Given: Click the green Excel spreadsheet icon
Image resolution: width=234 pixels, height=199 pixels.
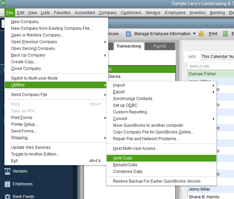Looking at the screenshot, I should (x=225, y=34).
